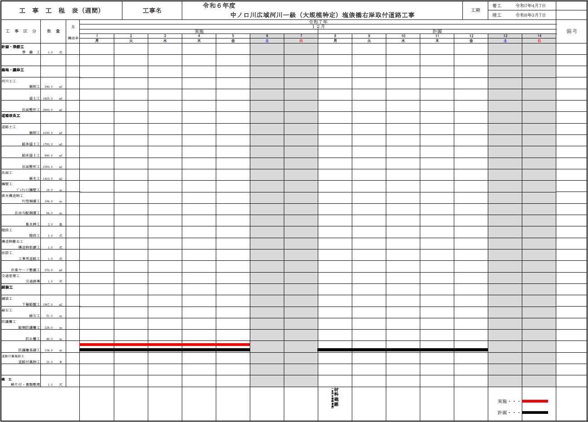588x422 pixels.
Task: Select the 防護柵基礎工 row label
Action: (29, 350)
